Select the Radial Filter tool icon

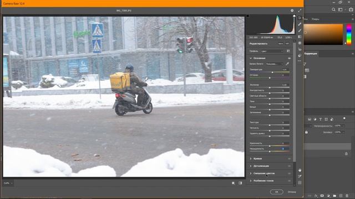coord(300,43)
